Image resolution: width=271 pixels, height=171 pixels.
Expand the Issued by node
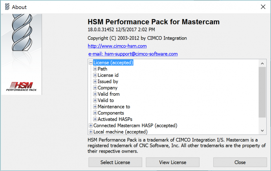tap(95, 82)
